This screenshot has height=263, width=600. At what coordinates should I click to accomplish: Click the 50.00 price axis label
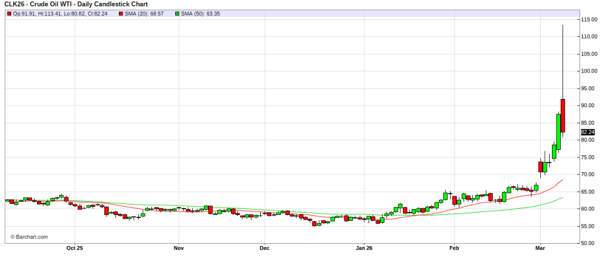[x=588, y=243]
